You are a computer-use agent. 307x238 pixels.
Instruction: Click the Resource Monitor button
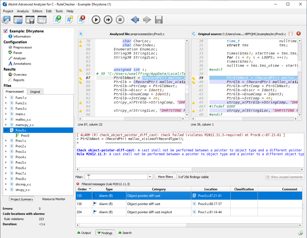point(54,199)
